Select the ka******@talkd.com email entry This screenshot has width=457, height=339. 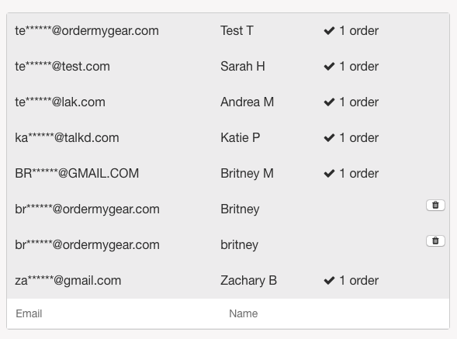67,137
